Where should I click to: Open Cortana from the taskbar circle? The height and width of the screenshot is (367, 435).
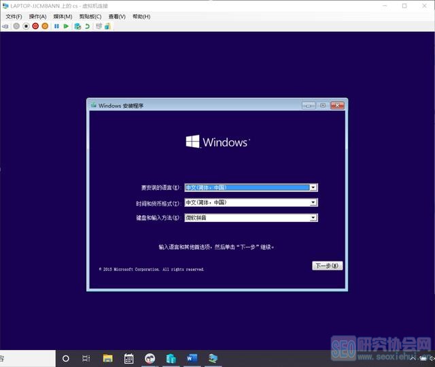click(x=66, y=358)
